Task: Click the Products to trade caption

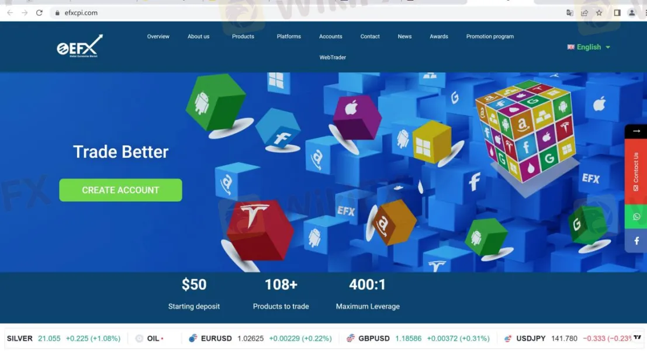Action: 281,307
